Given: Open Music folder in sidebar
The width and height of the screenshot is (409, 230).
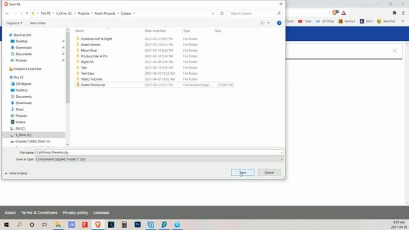Looking at the screenshot, I should coord(20,109).
